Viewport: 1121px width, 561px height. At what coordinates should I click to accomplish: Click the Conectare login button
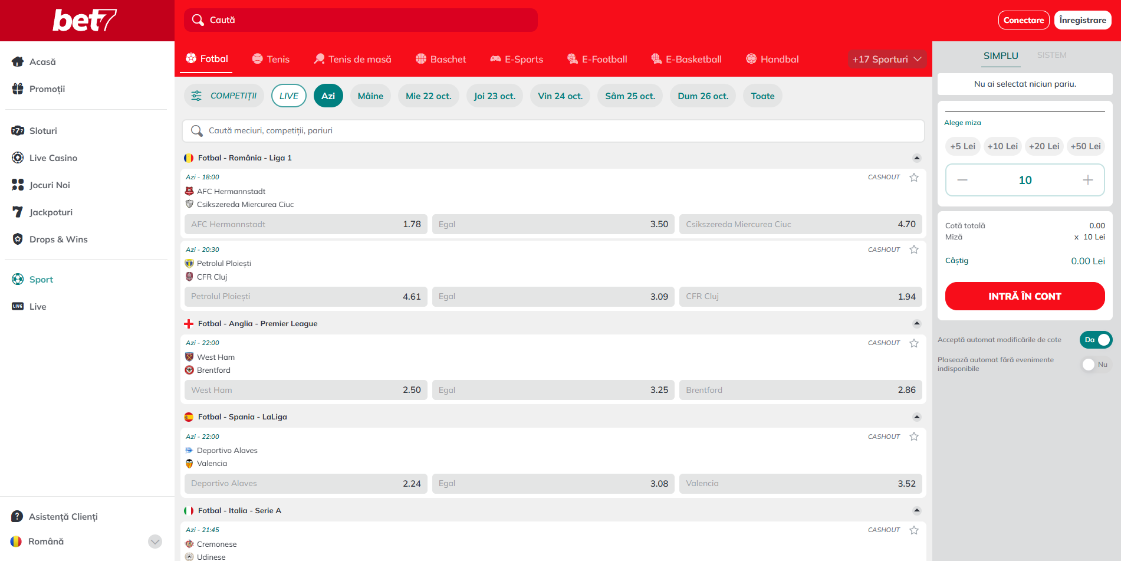(1023, 20)
